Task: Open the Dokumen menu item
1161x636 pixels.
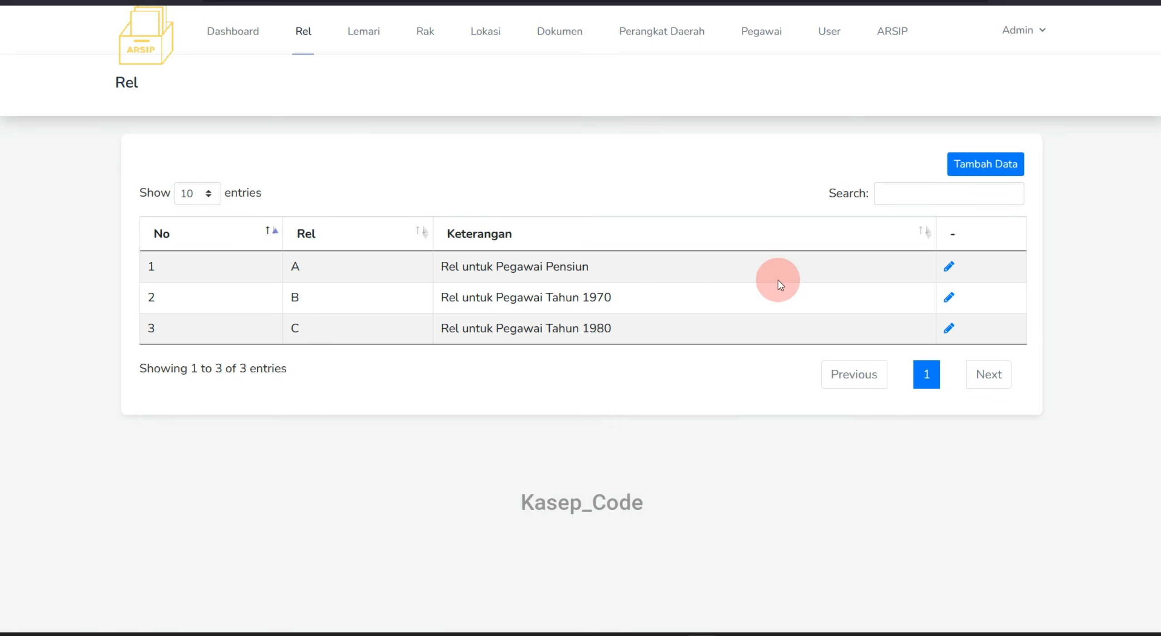Action: (560, 31)
